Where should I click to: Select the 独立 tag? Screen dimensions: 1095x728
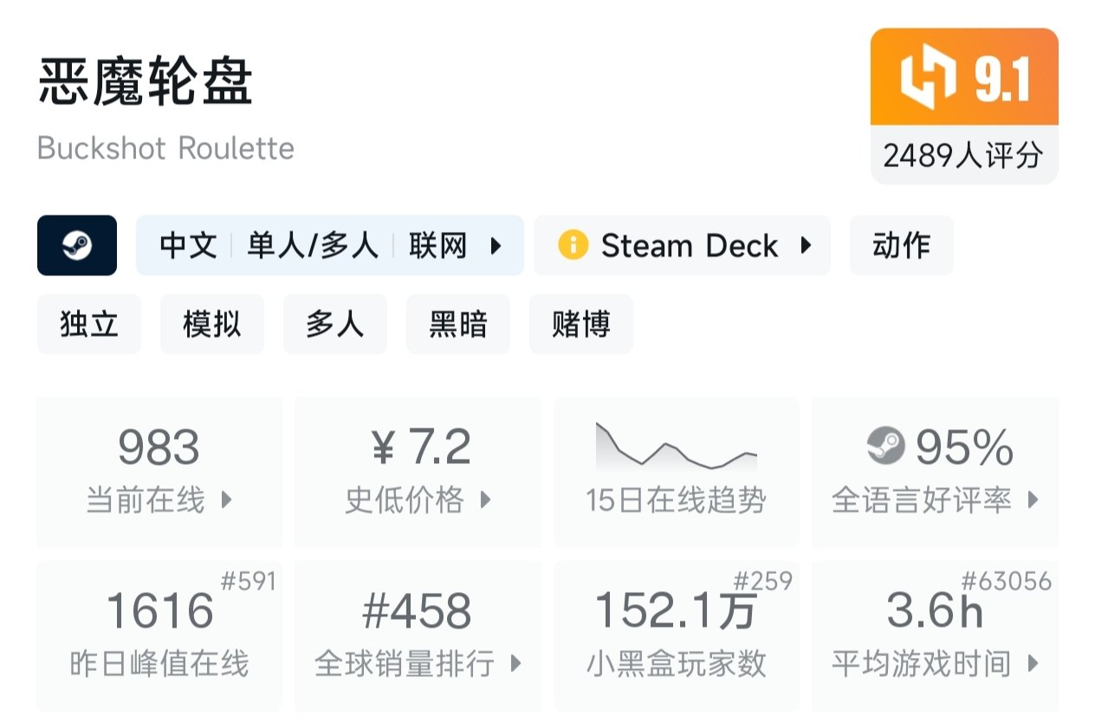pos(88,325)
